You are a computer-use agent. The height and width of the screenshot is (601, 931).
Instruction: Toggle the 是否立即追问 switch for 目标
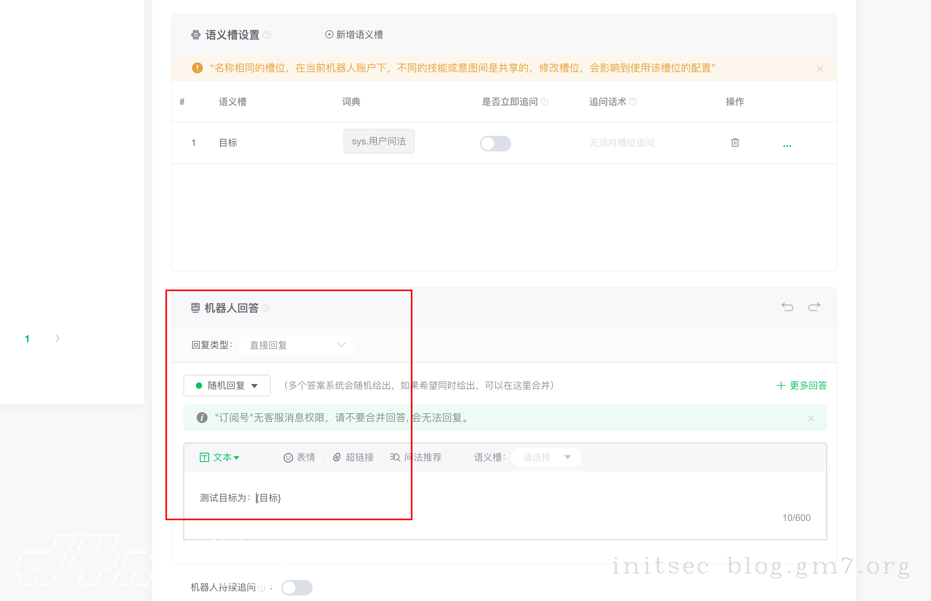(495, 143)
